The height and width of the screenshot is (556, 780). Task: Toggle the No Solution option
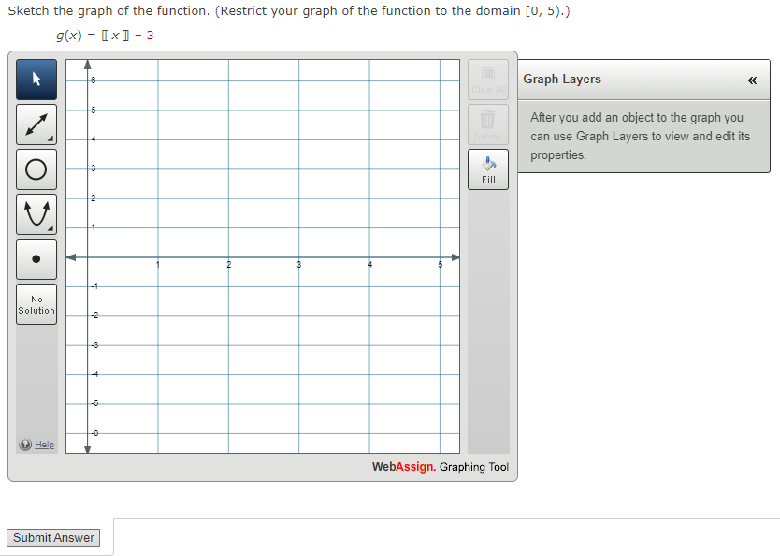pos(36,304)
